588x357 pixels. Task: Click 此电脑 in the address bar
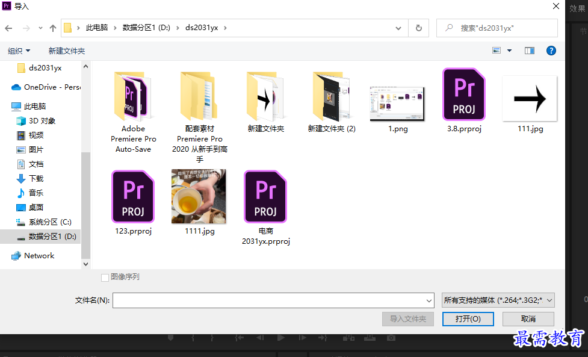[97, 28]
